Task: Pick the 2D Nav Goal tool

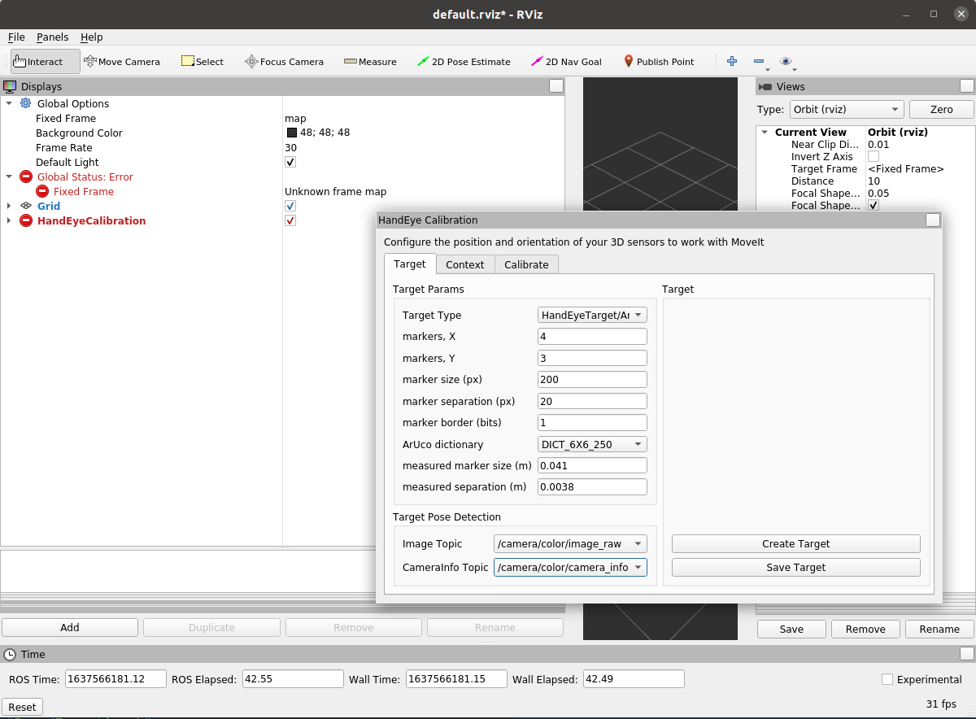Action: point(567,61)
